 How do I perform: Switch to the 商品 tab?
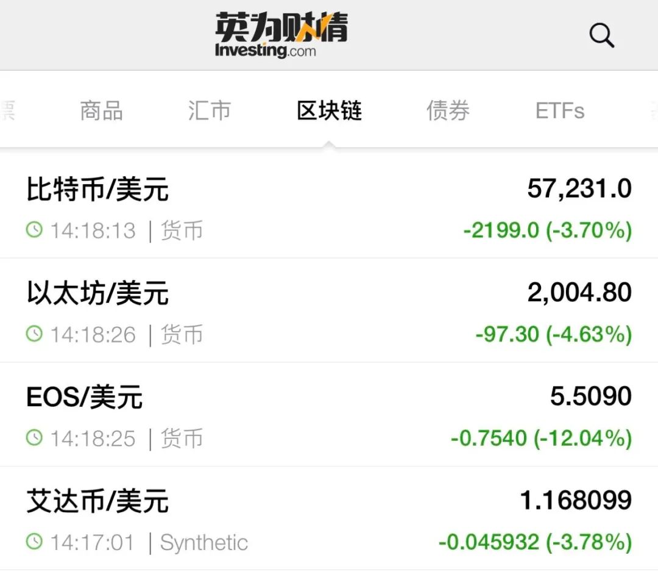coord(101,111)
